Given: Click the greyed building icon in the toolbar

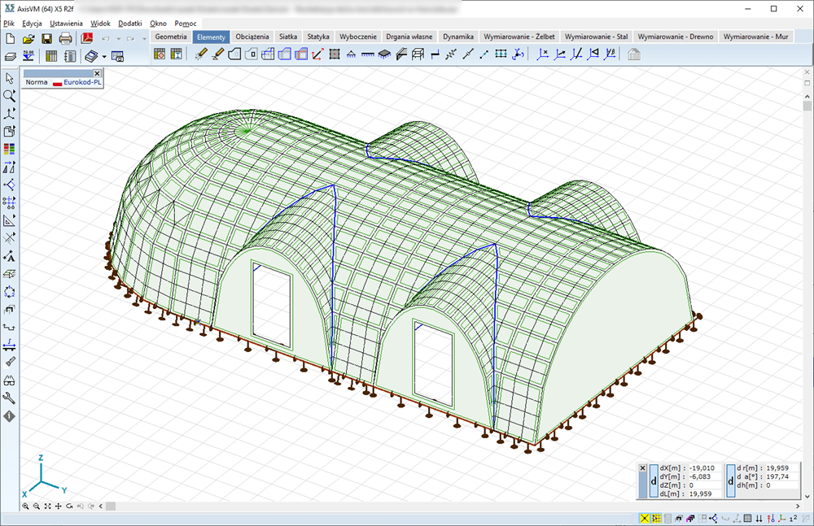Looking at the screenshot, I should (634, 54).
